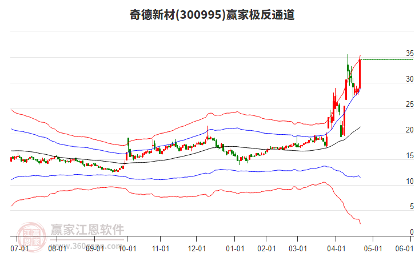
Task: Click the 35 price axis label
Action: point(410,54)
